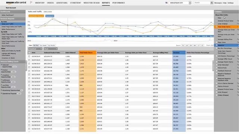Toggle the select-all checkbox in table header
The image size is (239, 134).
pos(29,52)
